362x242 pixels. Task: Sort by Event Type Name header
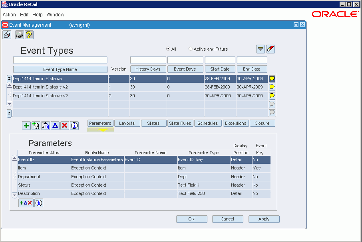(x=60, y=69)
